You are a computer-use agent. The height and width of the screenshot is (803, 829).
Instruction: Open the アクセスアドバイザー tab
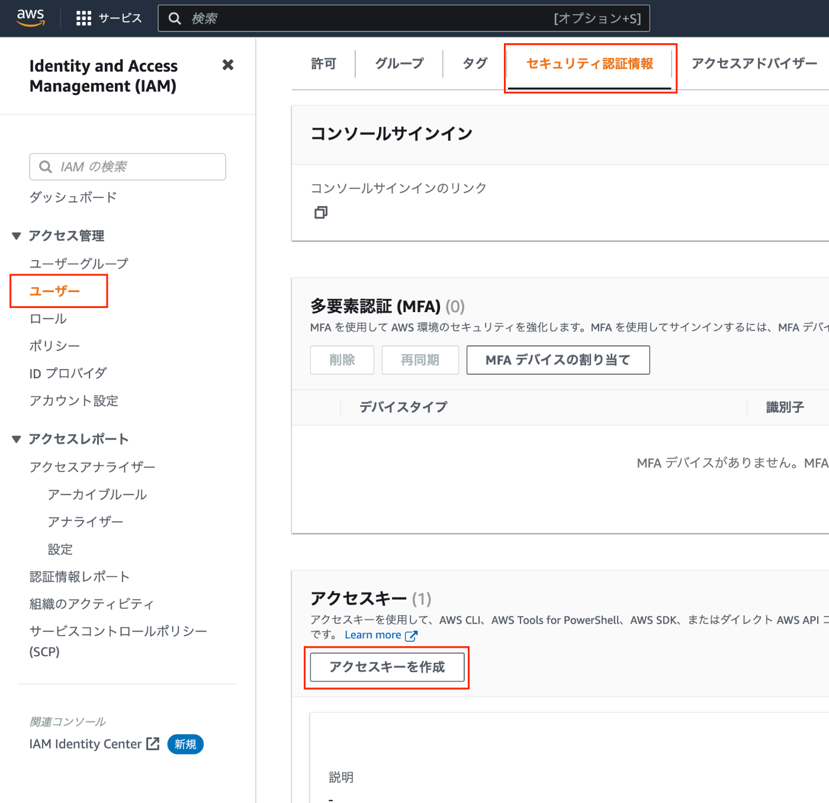(x=754, y=63)
